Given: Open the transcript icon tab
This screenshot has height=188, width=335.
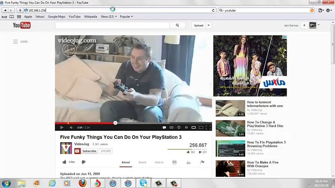Looking at the screenshot, I should tap(174, 162).
